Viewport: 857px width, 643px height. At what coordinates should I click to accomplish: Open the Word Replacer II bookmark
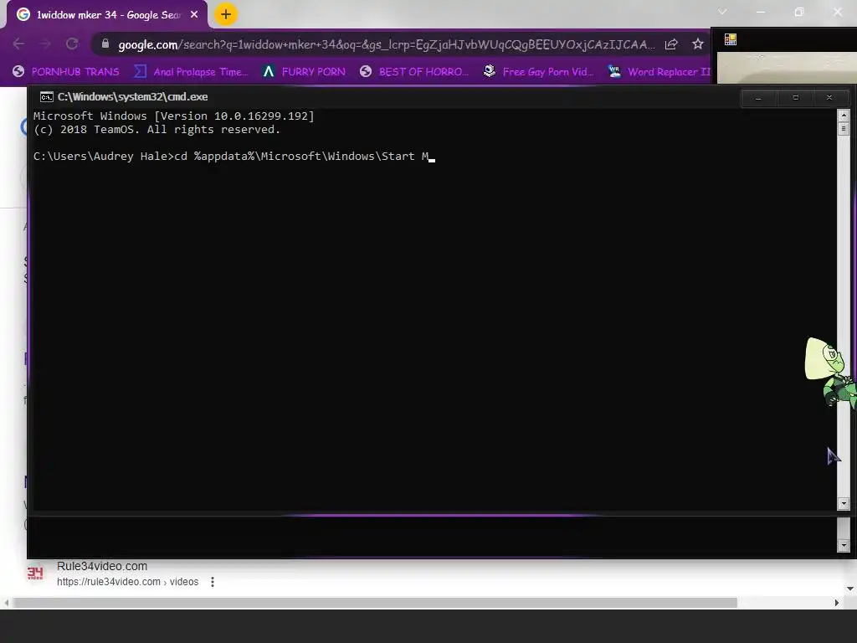coord(660,72)
